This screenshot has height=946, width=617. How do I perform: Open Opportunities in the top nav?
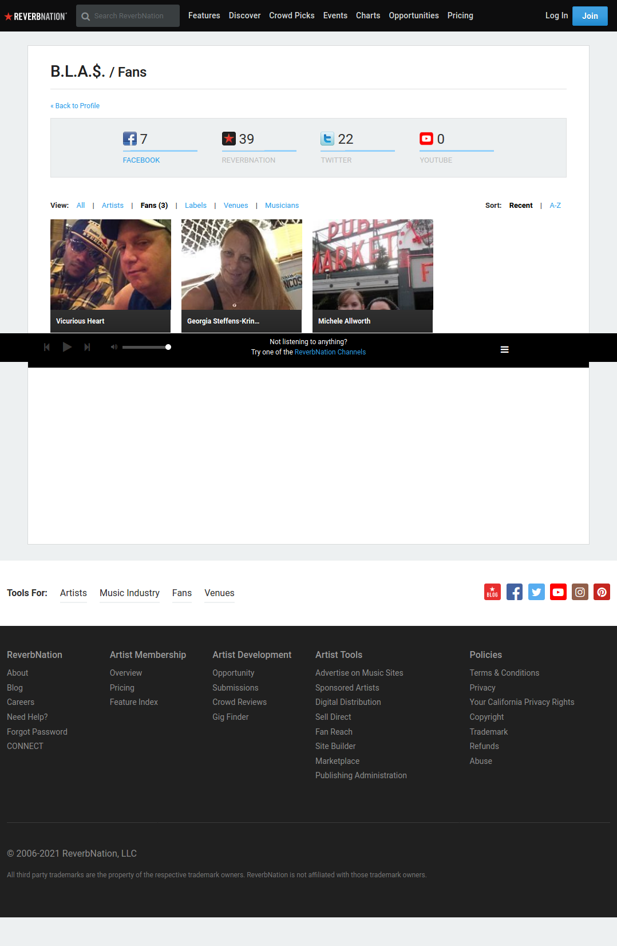click(414, 15)
